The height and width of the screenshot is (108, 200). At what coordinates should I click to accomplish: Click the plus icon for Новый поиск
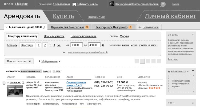[139, 27]
